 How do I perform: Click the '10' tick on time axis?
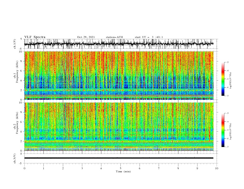click(x=217, y=168)
